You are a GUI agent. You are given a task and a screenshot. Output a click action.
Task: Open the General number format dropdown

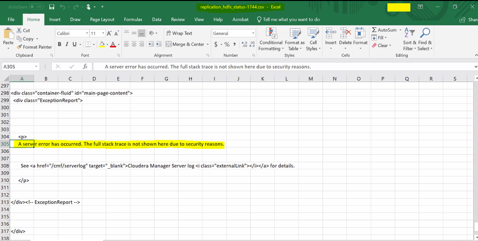pos(253,34)
